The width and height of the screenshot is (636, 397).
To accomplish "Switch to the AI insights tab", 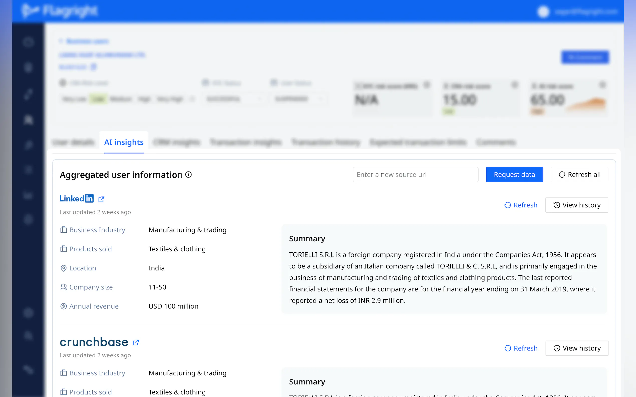I will [x=124, y=142].
